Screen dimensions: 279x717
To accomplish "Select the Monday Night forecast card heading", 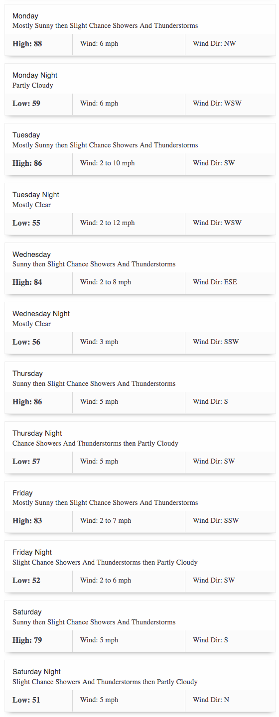I will pos(35,75).
